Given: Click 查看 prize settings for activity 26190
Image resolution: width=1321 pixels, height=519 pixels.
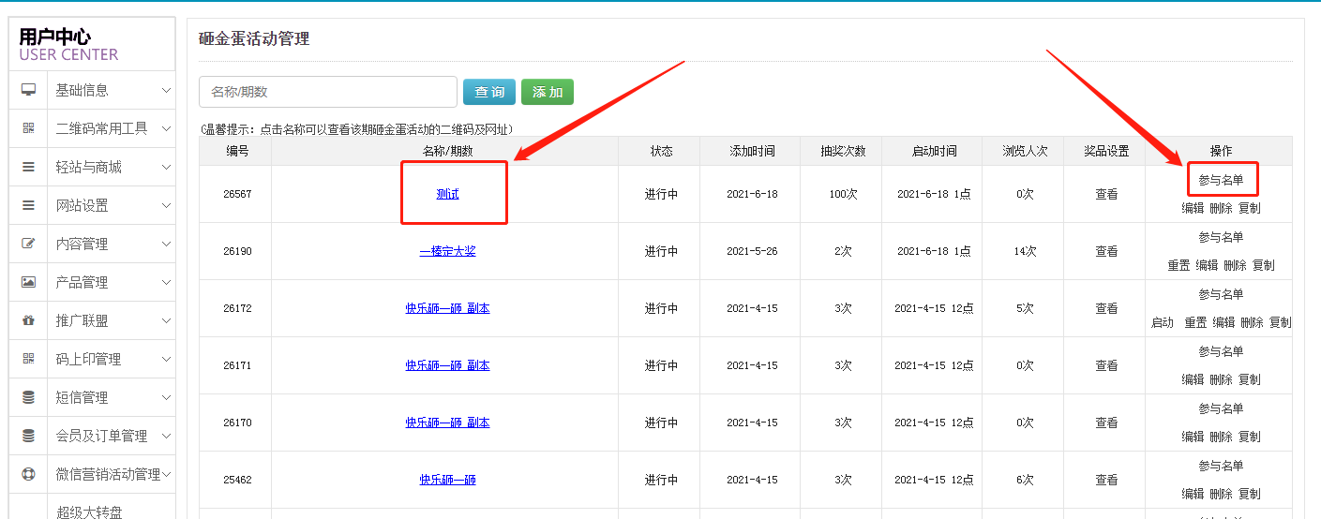Looking at the screenshot, I should pyautogui.click(x=1106, y=251).
